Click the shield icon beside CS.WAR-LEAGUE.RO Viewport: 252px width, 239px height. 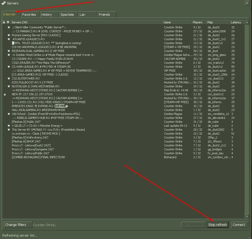(x=9, y=67)
